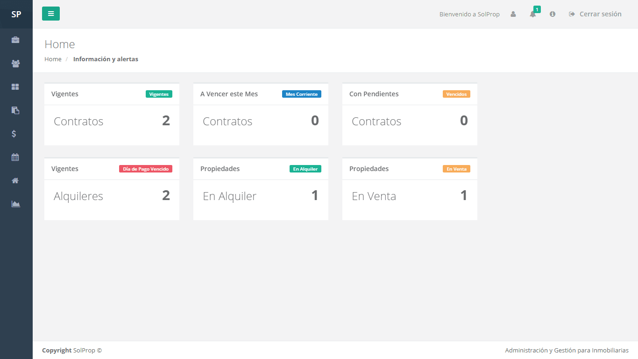This screenshot has width=638, height=359.
Task: Open the documents copy sidebar icon
Action: point(15,110)
